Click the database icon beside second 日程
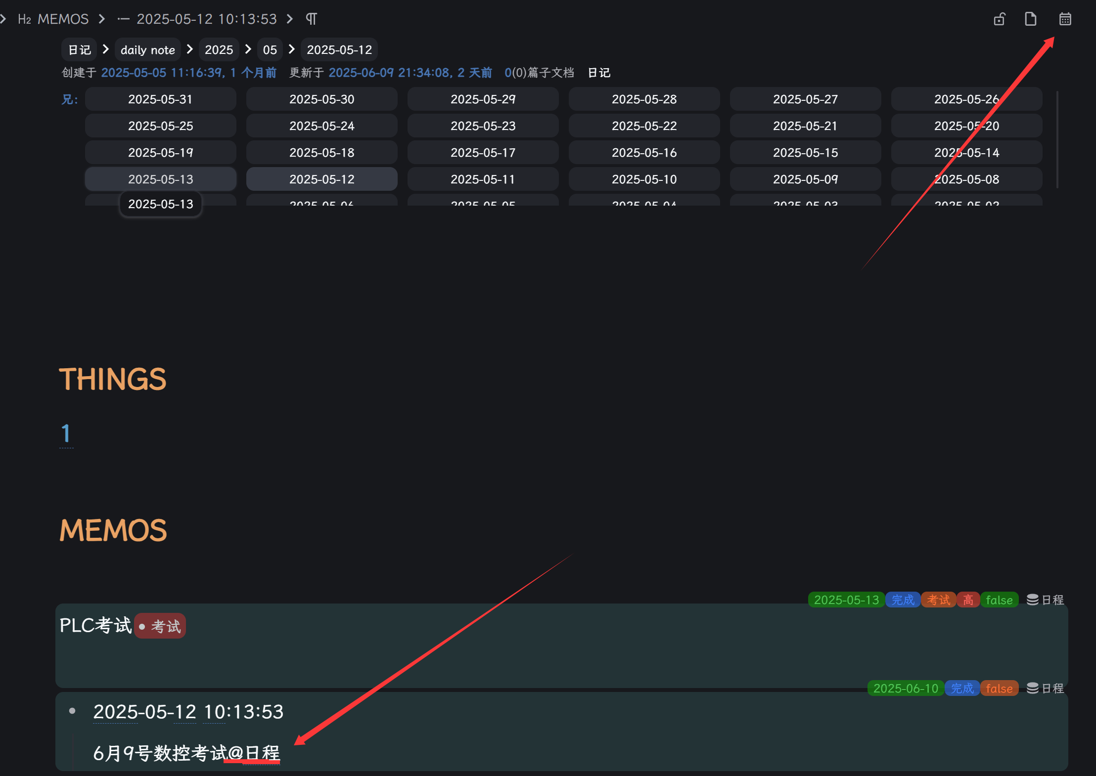 click(1032, 688)
